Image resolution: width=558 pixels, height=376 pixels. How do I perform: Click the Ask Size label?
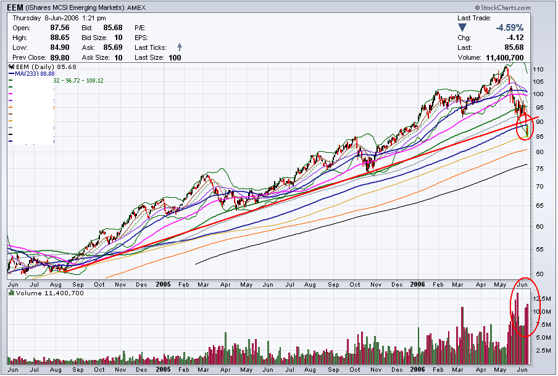point(94,57)
